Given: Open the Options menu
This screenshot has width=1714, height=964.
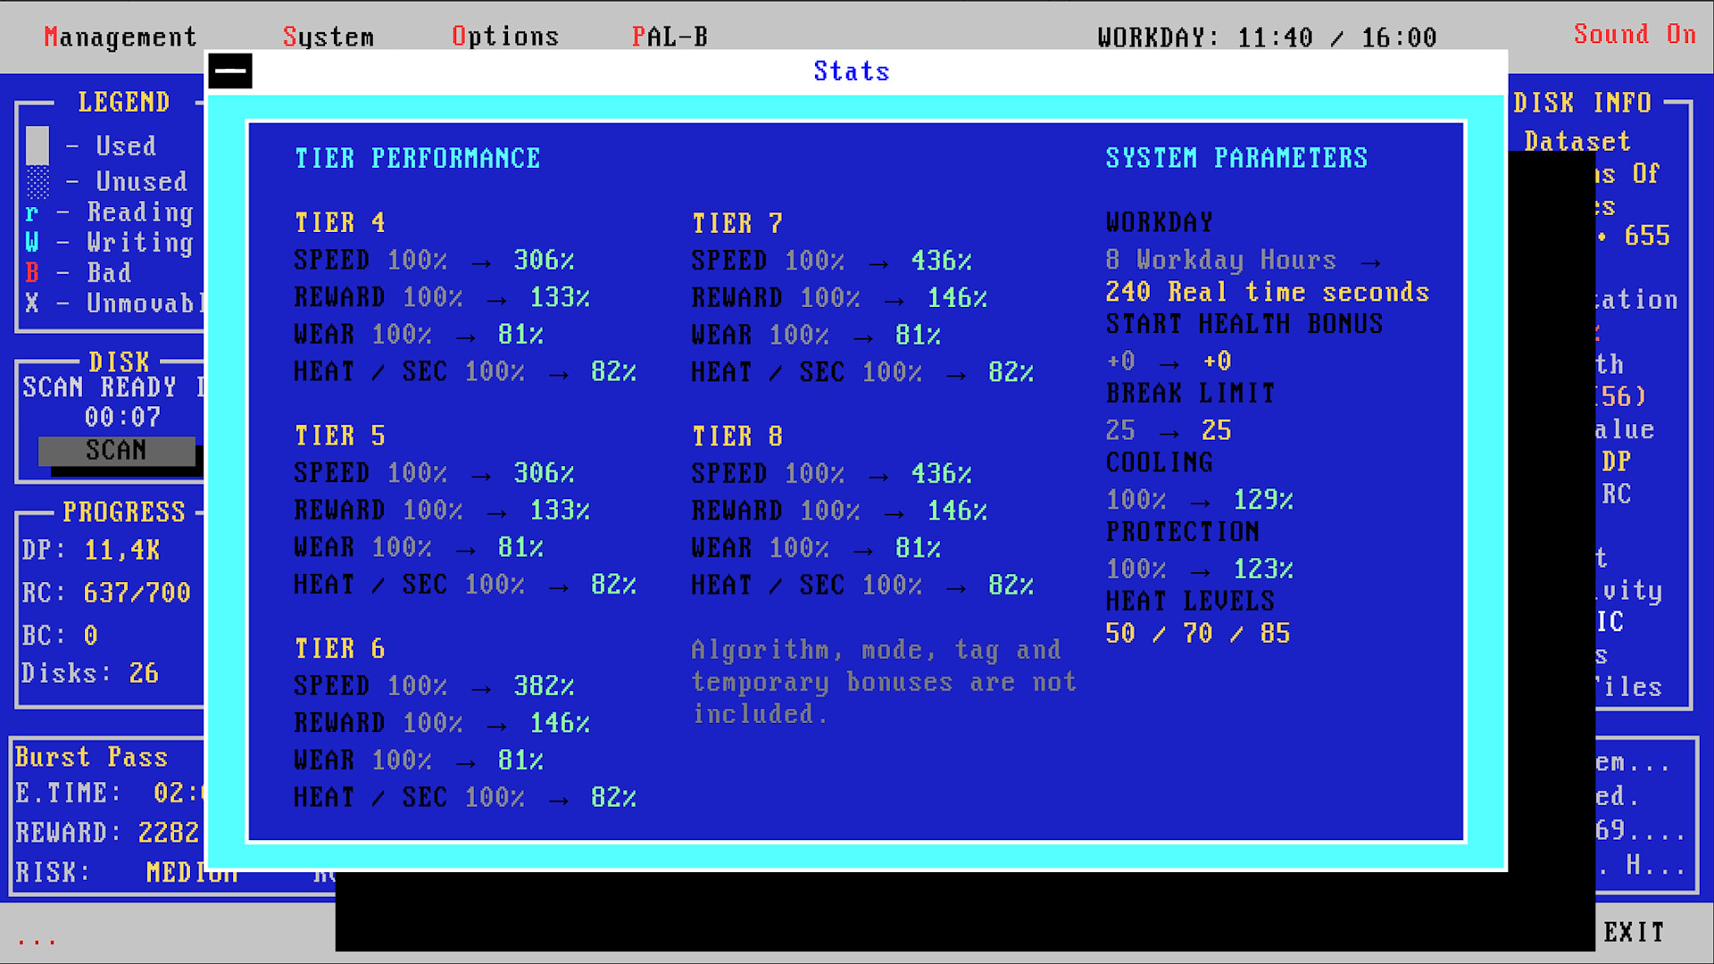Looking at the screenshot, I should coord(505,37).
